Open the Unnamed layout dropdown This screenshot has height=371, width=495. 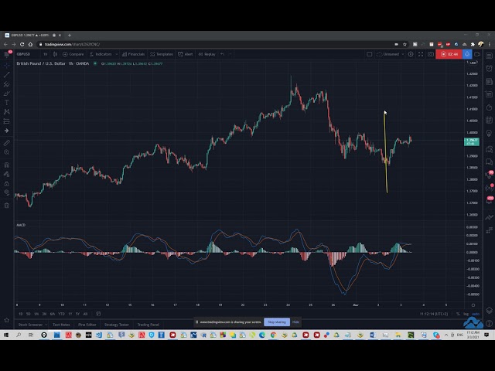click(389, 54)
